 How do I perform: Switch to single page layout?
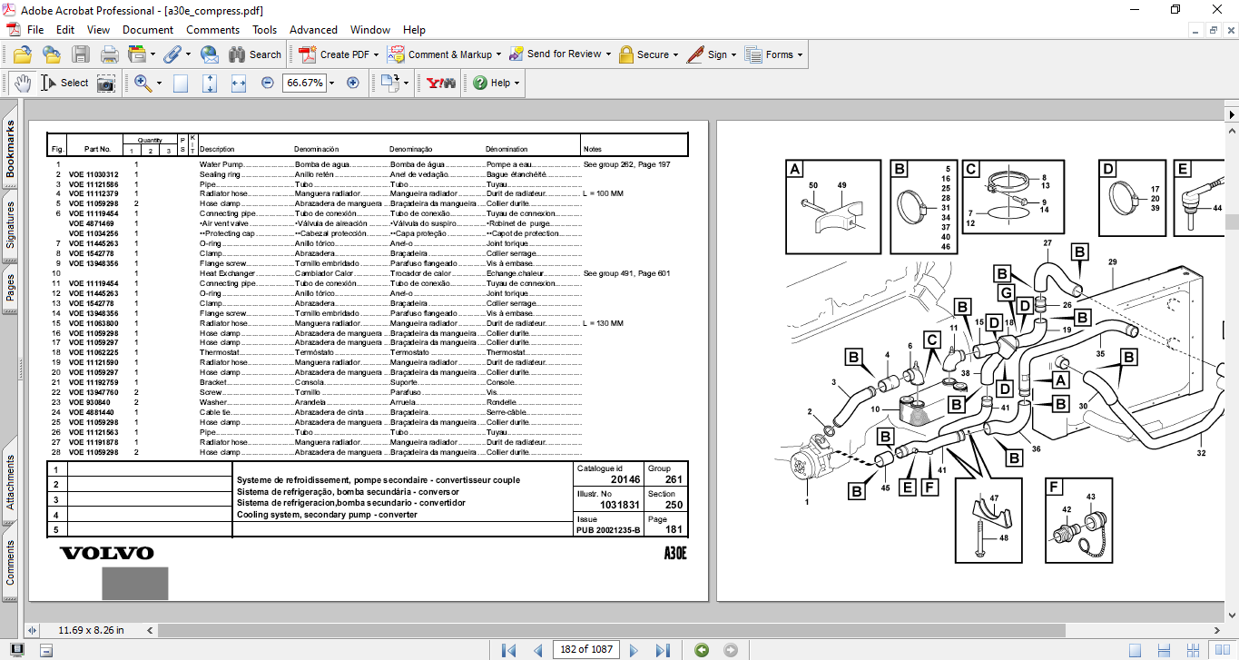coord(1135,650)
